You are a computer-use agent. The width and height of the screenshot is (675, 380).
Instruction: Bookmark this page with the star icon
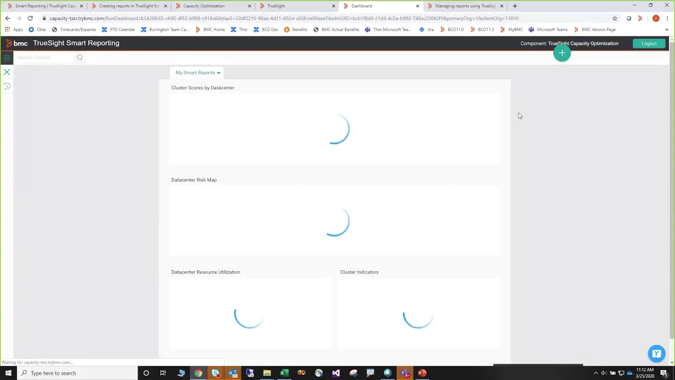point(614,18)
